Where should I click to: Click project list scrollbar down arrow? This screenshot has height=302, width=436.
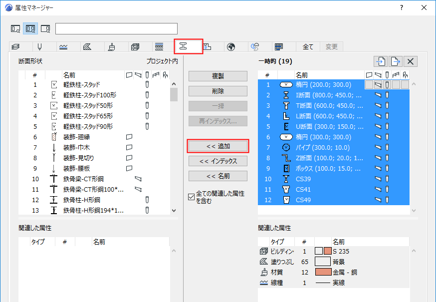[174, 211]
